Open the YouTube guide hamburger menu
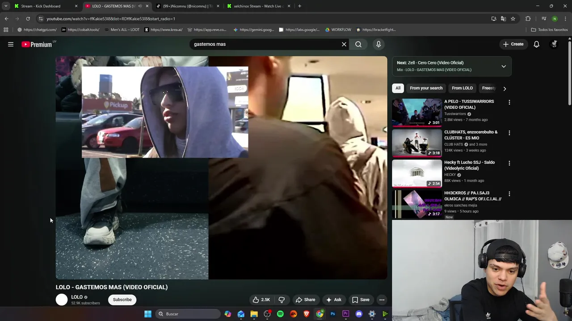Image resolution: width=572 pixels, height=321 pixels. pos(11,44)
